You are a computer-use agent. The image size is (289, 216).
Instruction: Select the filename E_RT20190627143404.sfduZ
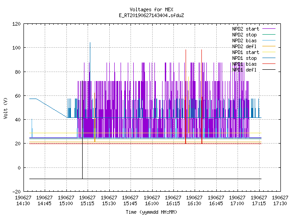coord(151,15)
